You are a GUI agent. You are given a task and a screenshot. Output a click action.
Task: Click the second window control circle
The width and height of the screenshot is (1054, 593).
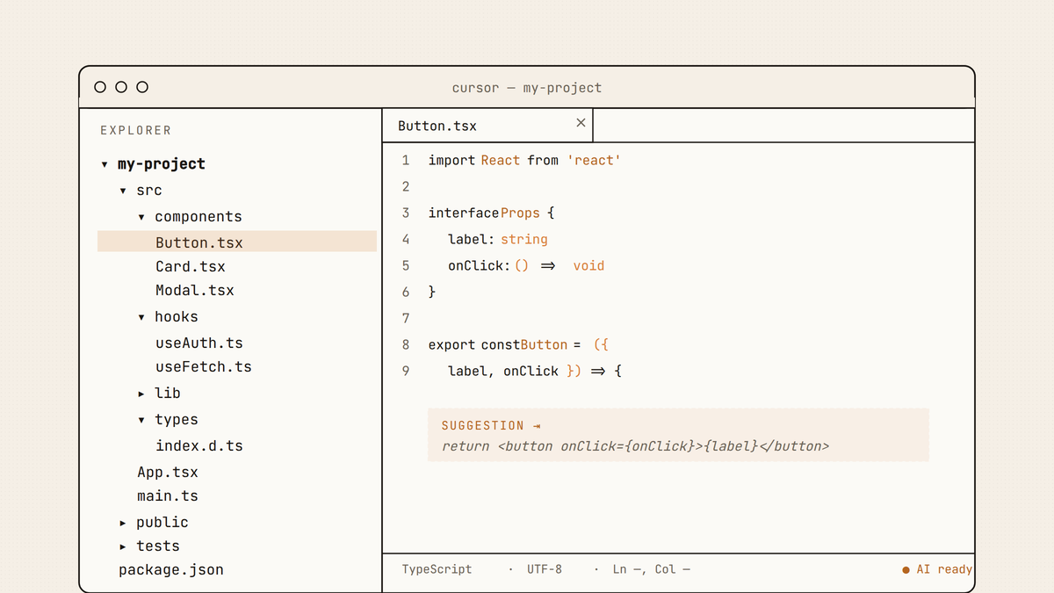(x=121, y=87)
